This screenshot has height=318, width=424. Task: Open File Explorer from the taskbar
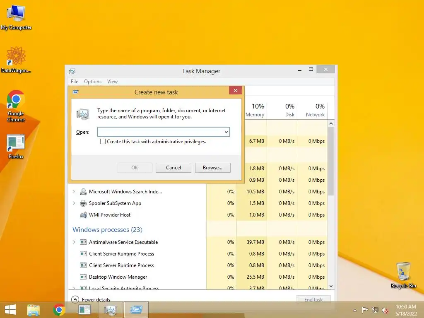(33, 310)
